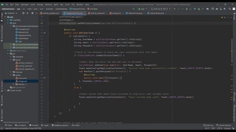Collapse the app module node
The width and height of the screenshot is (236, 132).
pos(5,17)
